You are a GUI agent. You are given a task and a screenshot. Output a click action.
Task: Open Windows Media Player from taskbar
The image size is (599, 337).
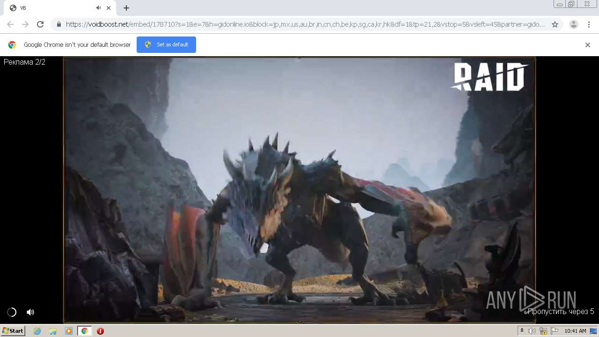pos(69,331)
